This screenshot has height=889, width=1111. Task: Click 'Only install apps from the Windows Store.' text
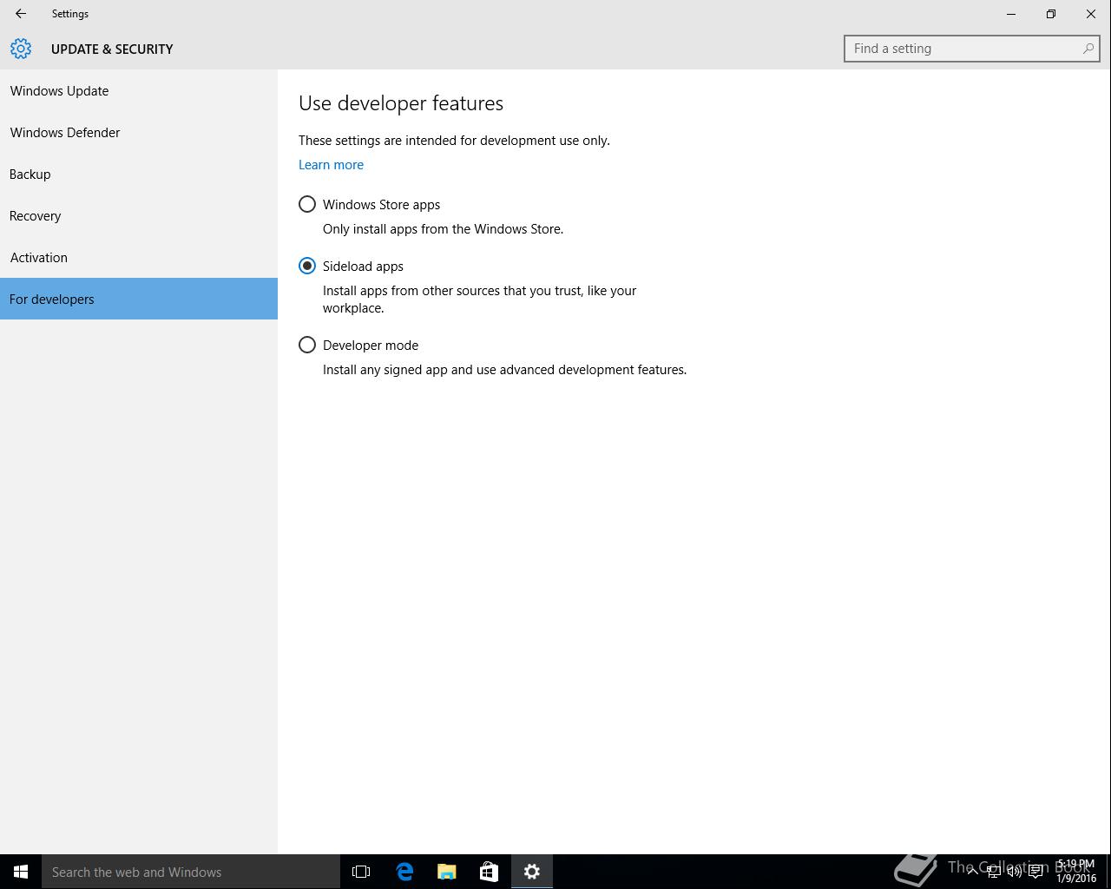pyautogui.click(x=443, y=229)
